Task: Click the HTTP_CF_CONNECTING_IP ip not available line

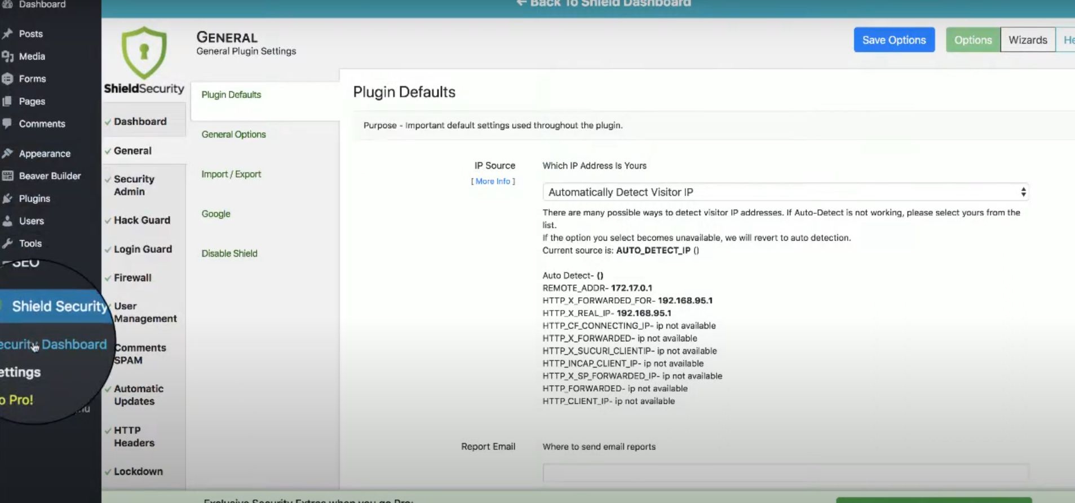Action: click(x=629, y=326)
